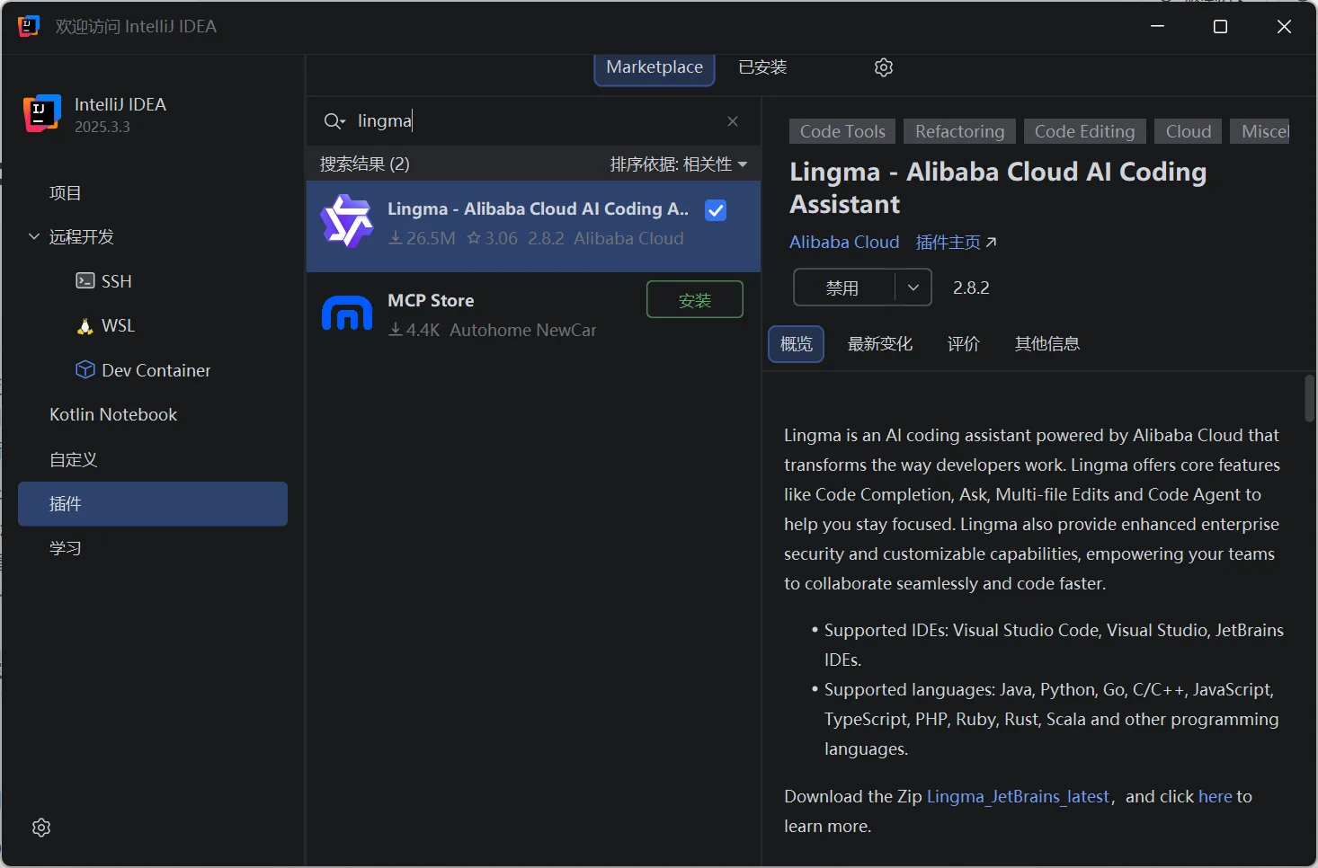Open WSL remote development
This screenshot has height=868, width=1318.
118,325
